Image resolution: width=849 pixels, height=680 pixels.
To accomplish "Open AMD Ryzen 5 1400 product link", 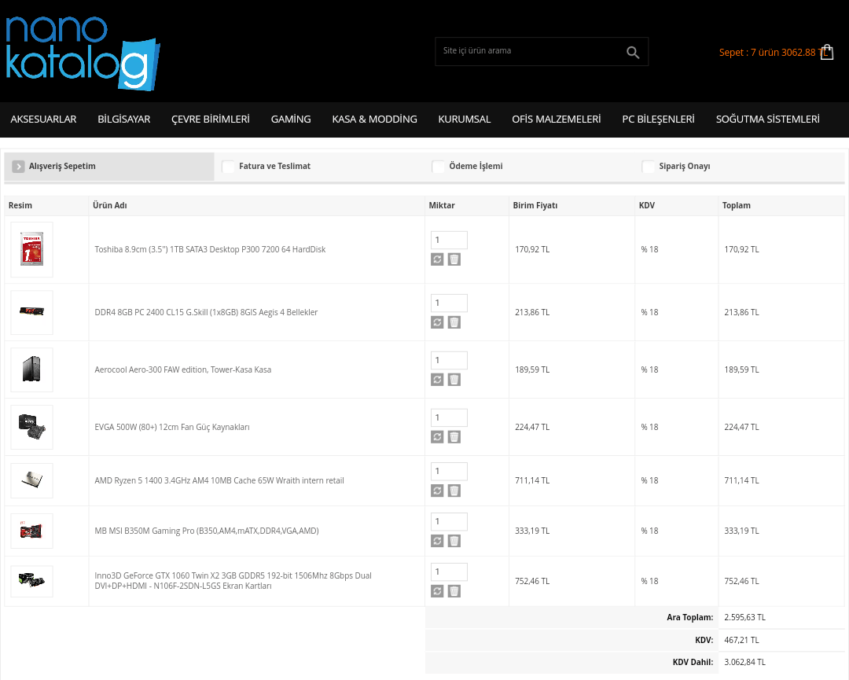I will click(219, 481).
